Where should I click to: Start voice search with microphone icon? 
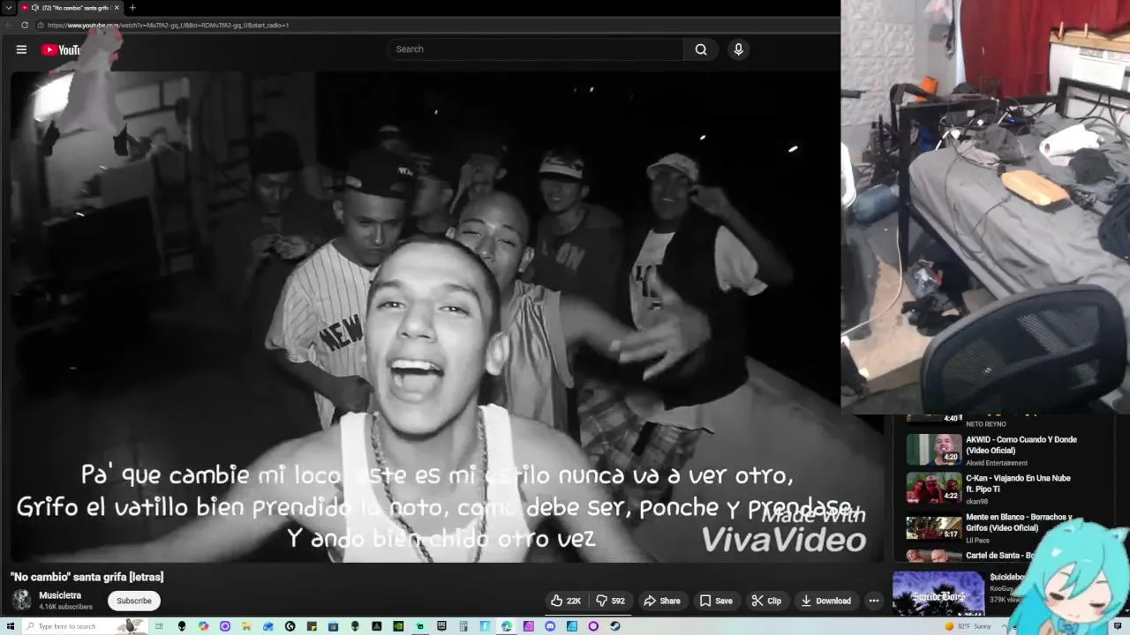coord(739,49)
